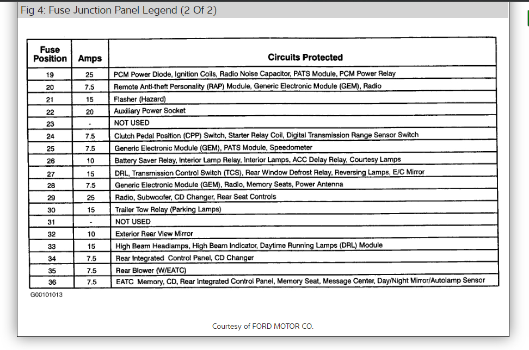Viewport: 529px width, 350px height.
Task: Click 'Exterior Rear View Mirror' text
Action: coord(154,234)
